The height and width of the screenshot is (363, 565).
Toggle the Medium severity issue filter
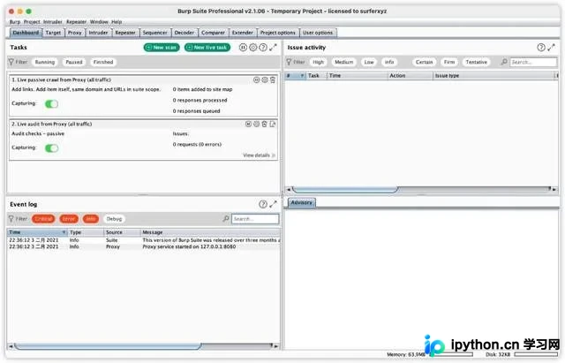point(343,62)
